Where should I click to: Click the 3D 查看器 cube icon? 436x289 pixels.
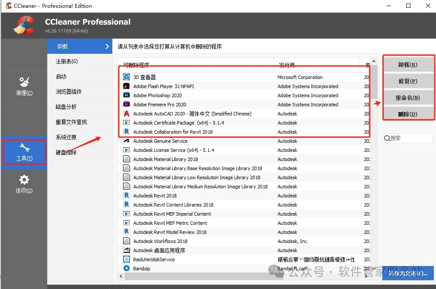127,77
